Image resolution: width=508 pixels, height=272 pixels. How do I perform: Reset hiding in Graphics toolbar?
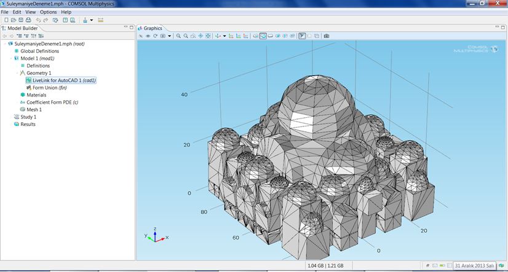(155, 36)
